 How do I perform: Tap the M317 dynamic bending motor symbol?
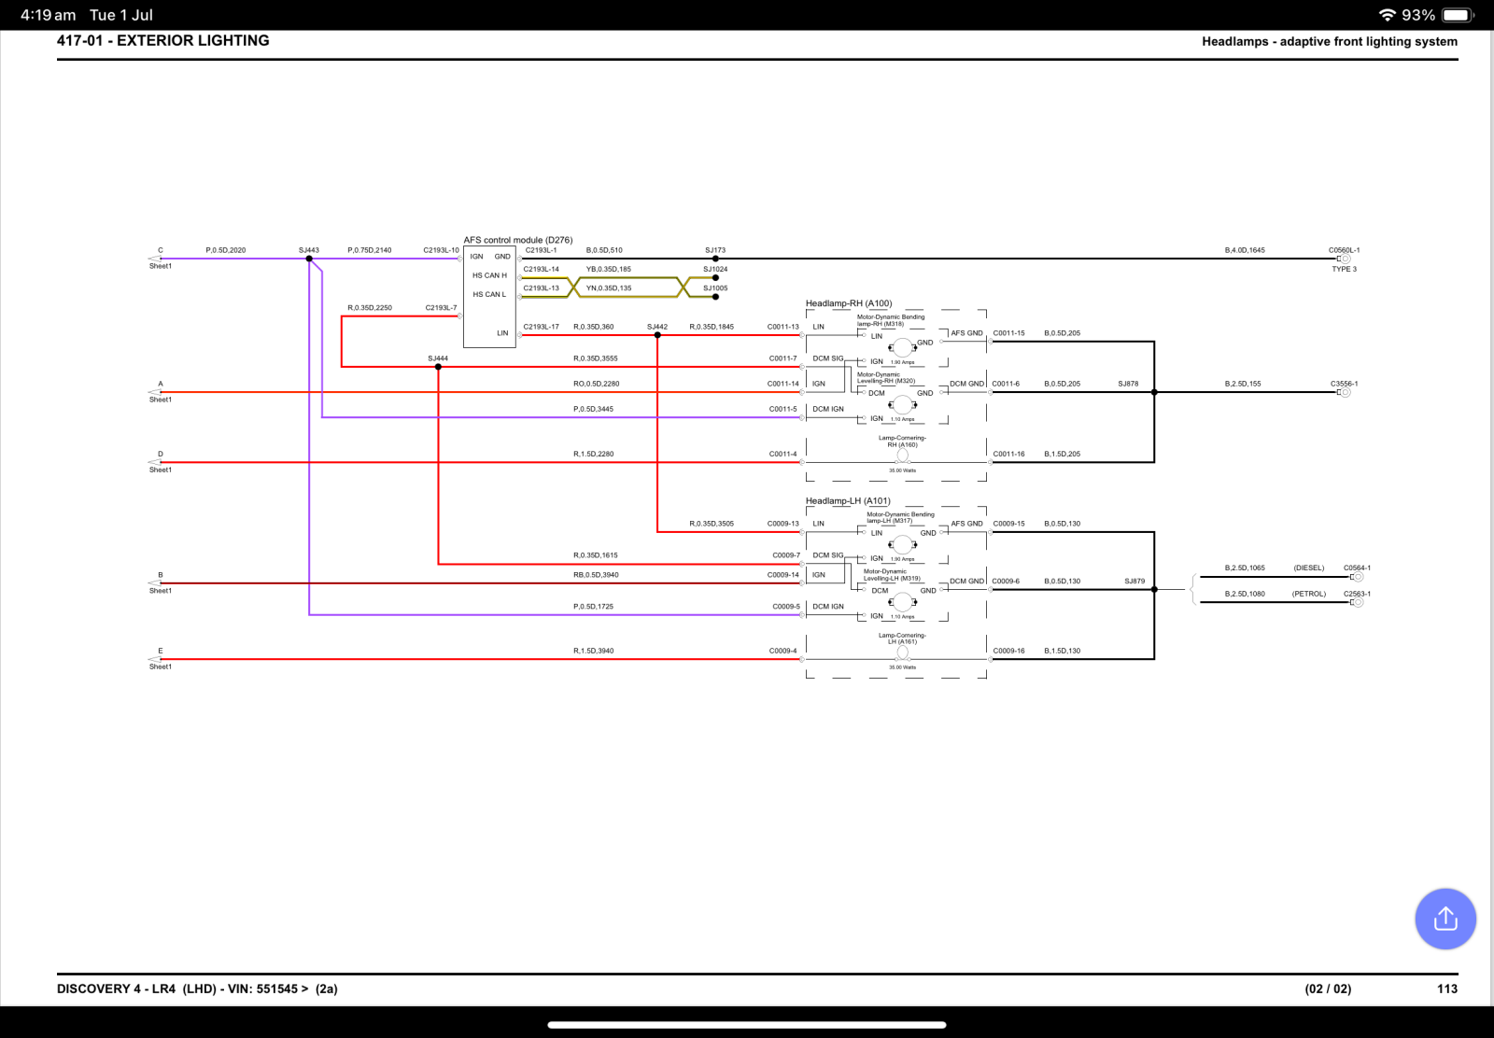902,544
